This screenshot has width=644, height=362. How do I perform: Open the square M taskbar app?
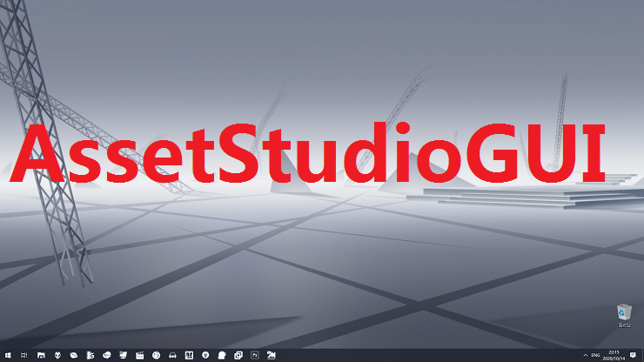click(x=189, y=355)
